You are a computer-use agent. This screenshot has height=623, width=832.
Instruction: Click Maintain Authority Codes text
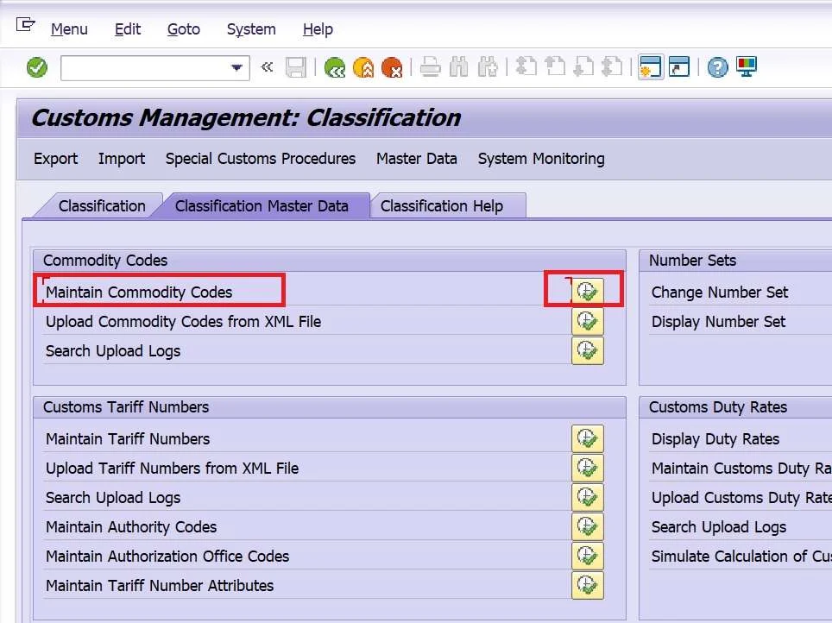tap(131, 527)
